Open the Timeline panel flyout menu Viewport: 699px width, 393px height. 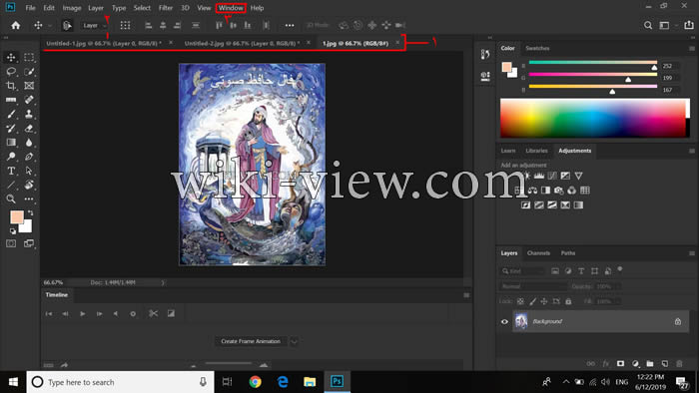tap(466, 295)
